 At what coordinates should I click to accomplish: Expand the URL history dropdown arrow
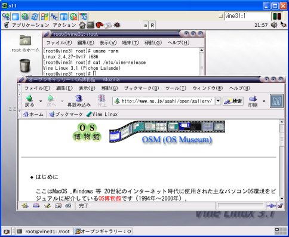tap(218, 101)
